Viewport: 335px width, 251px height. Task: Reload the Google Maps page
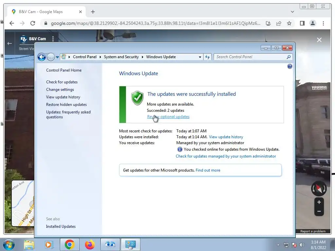coord(33,23)
